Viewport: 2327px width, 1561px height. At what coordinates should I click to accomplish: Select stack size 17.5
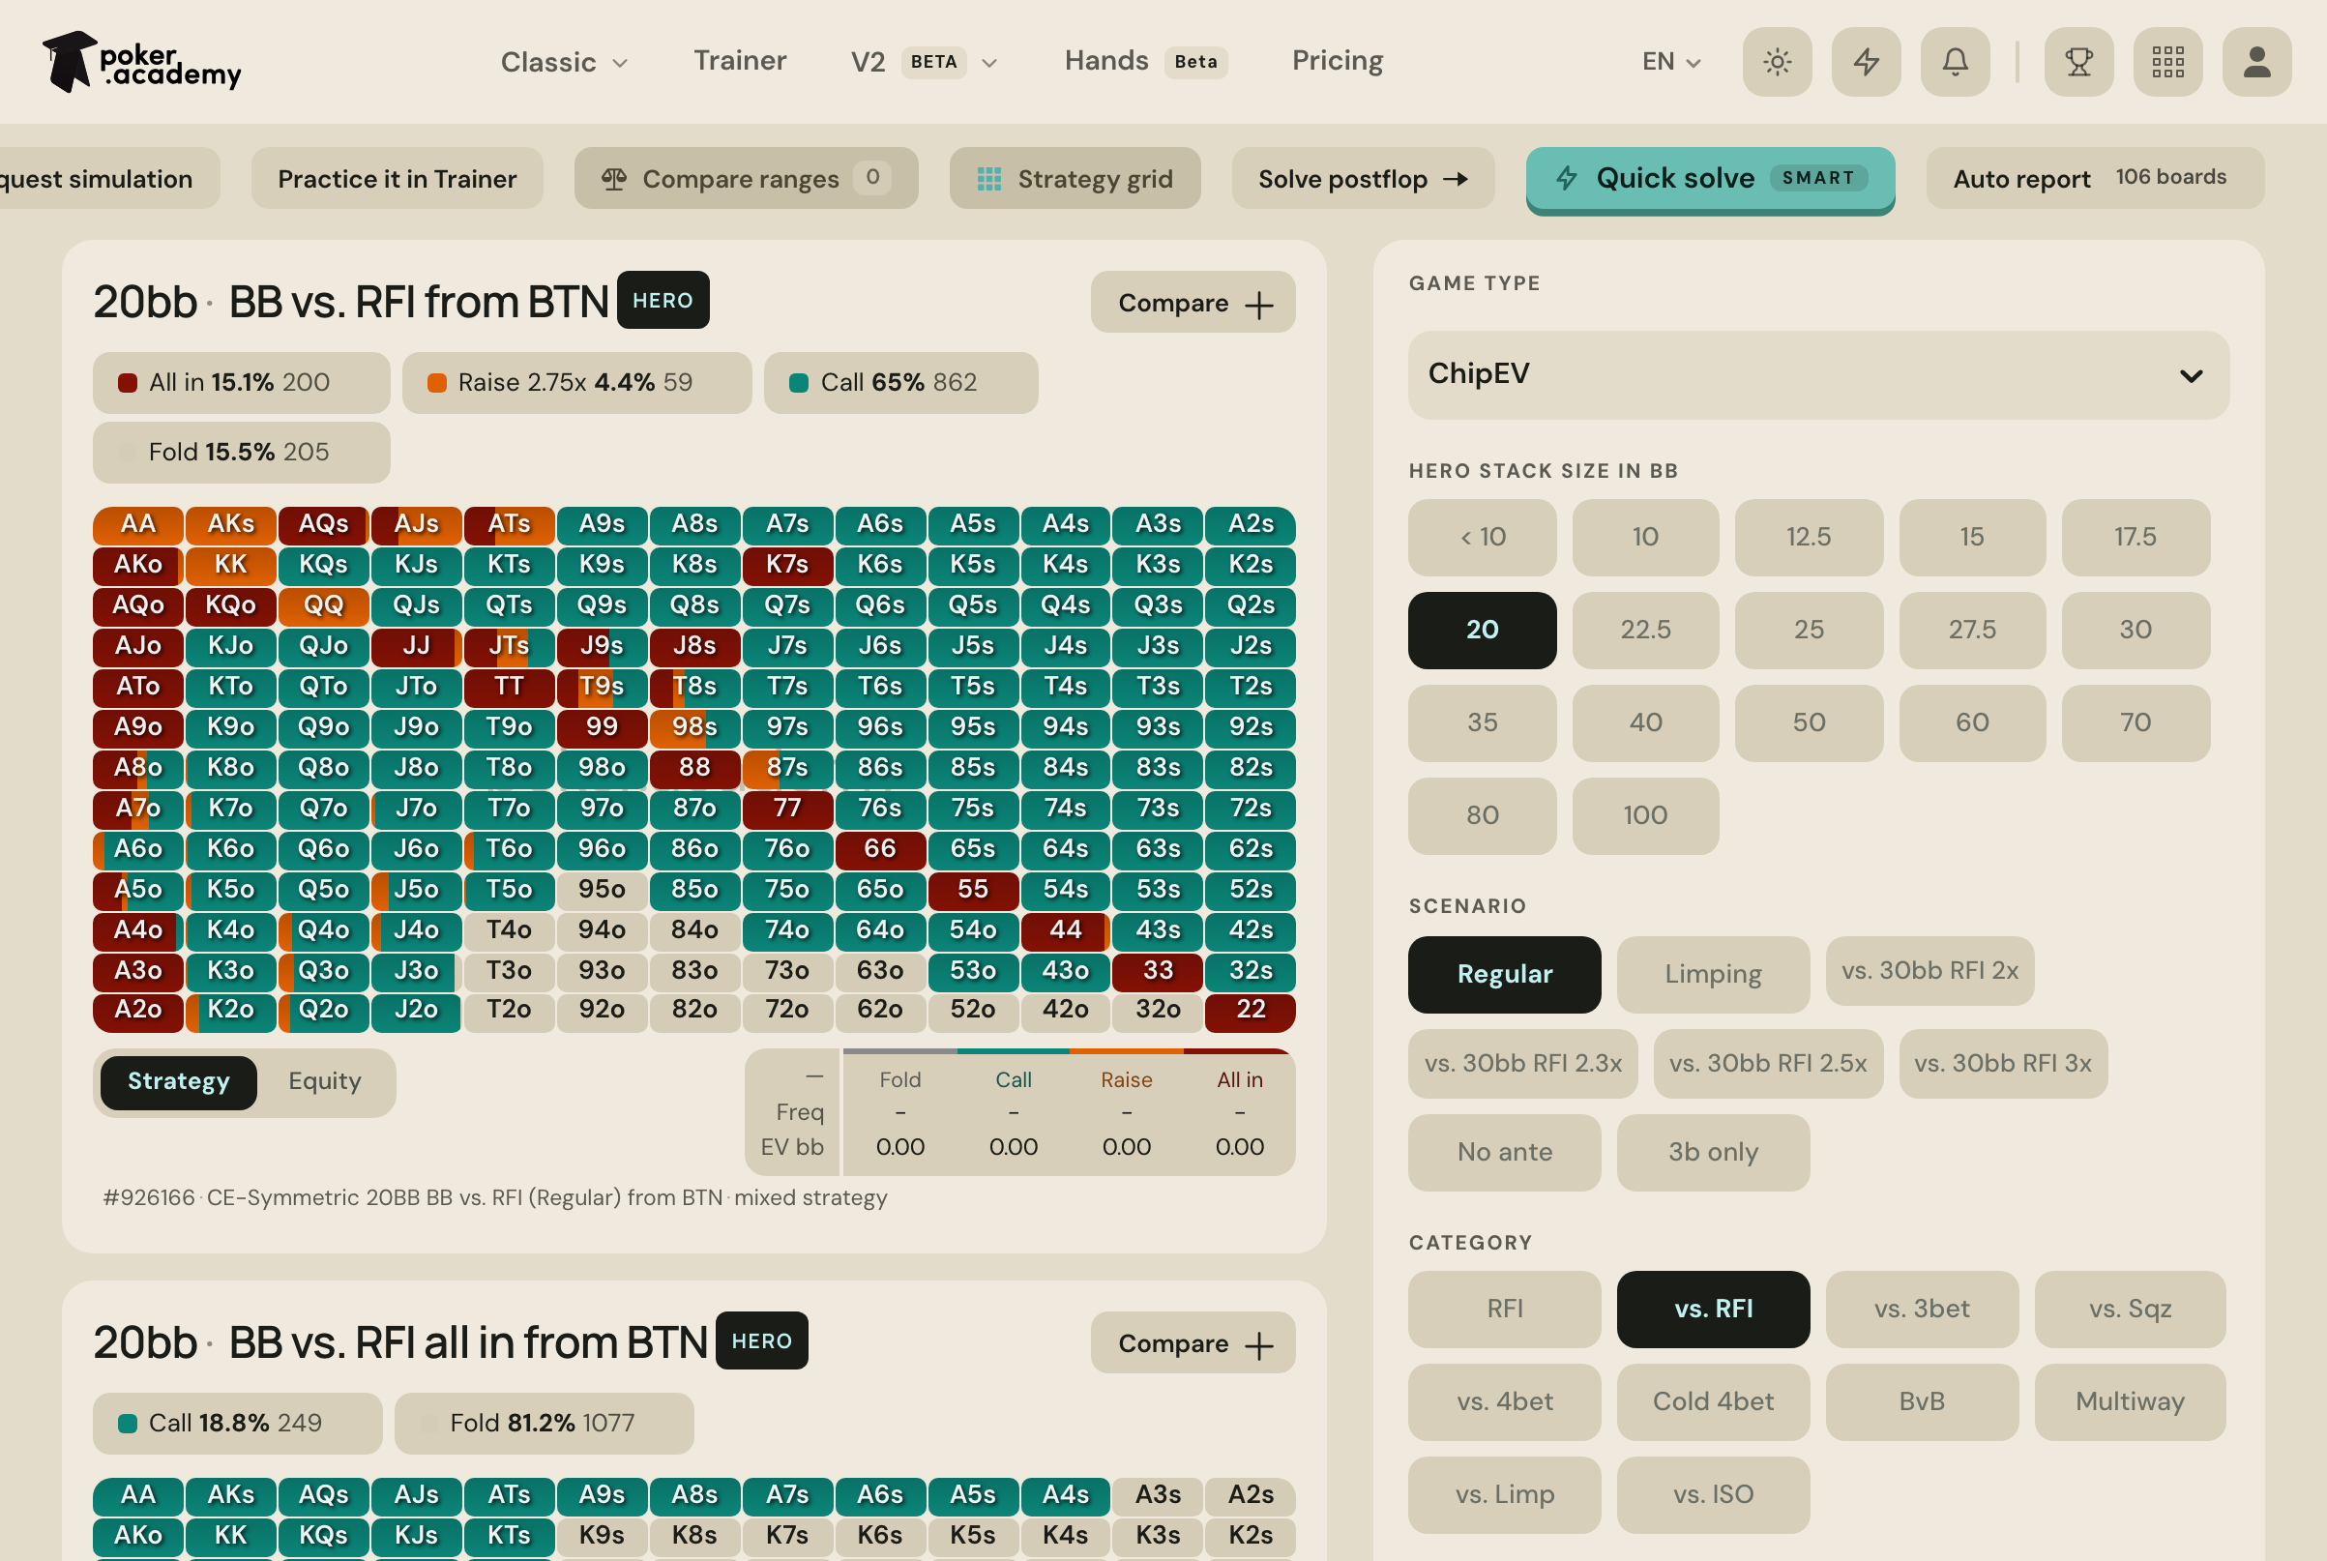(x=2135, y=537)
